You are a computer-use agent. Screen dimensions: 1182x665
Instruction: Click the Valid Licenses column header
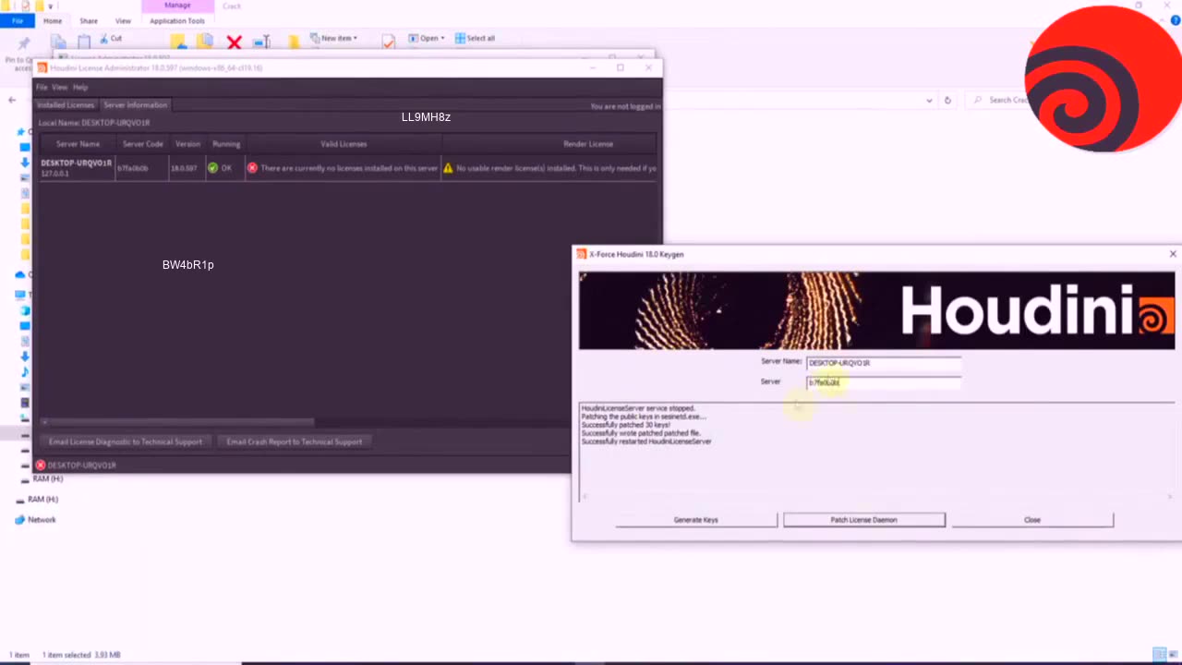click(x=344, y=144)
